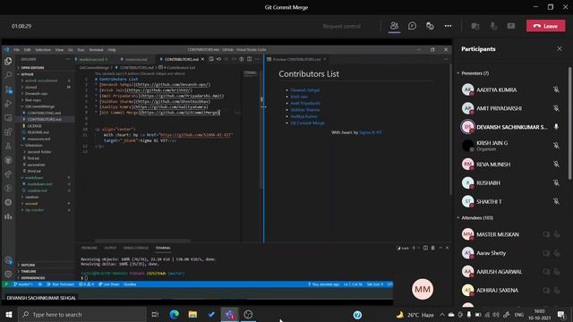Switch to the Preview CONTRIBUTORS.md tab
Image resolution: width=573 pixels, height=322 pixels.
pyautogui.click(x=296, y=59)
